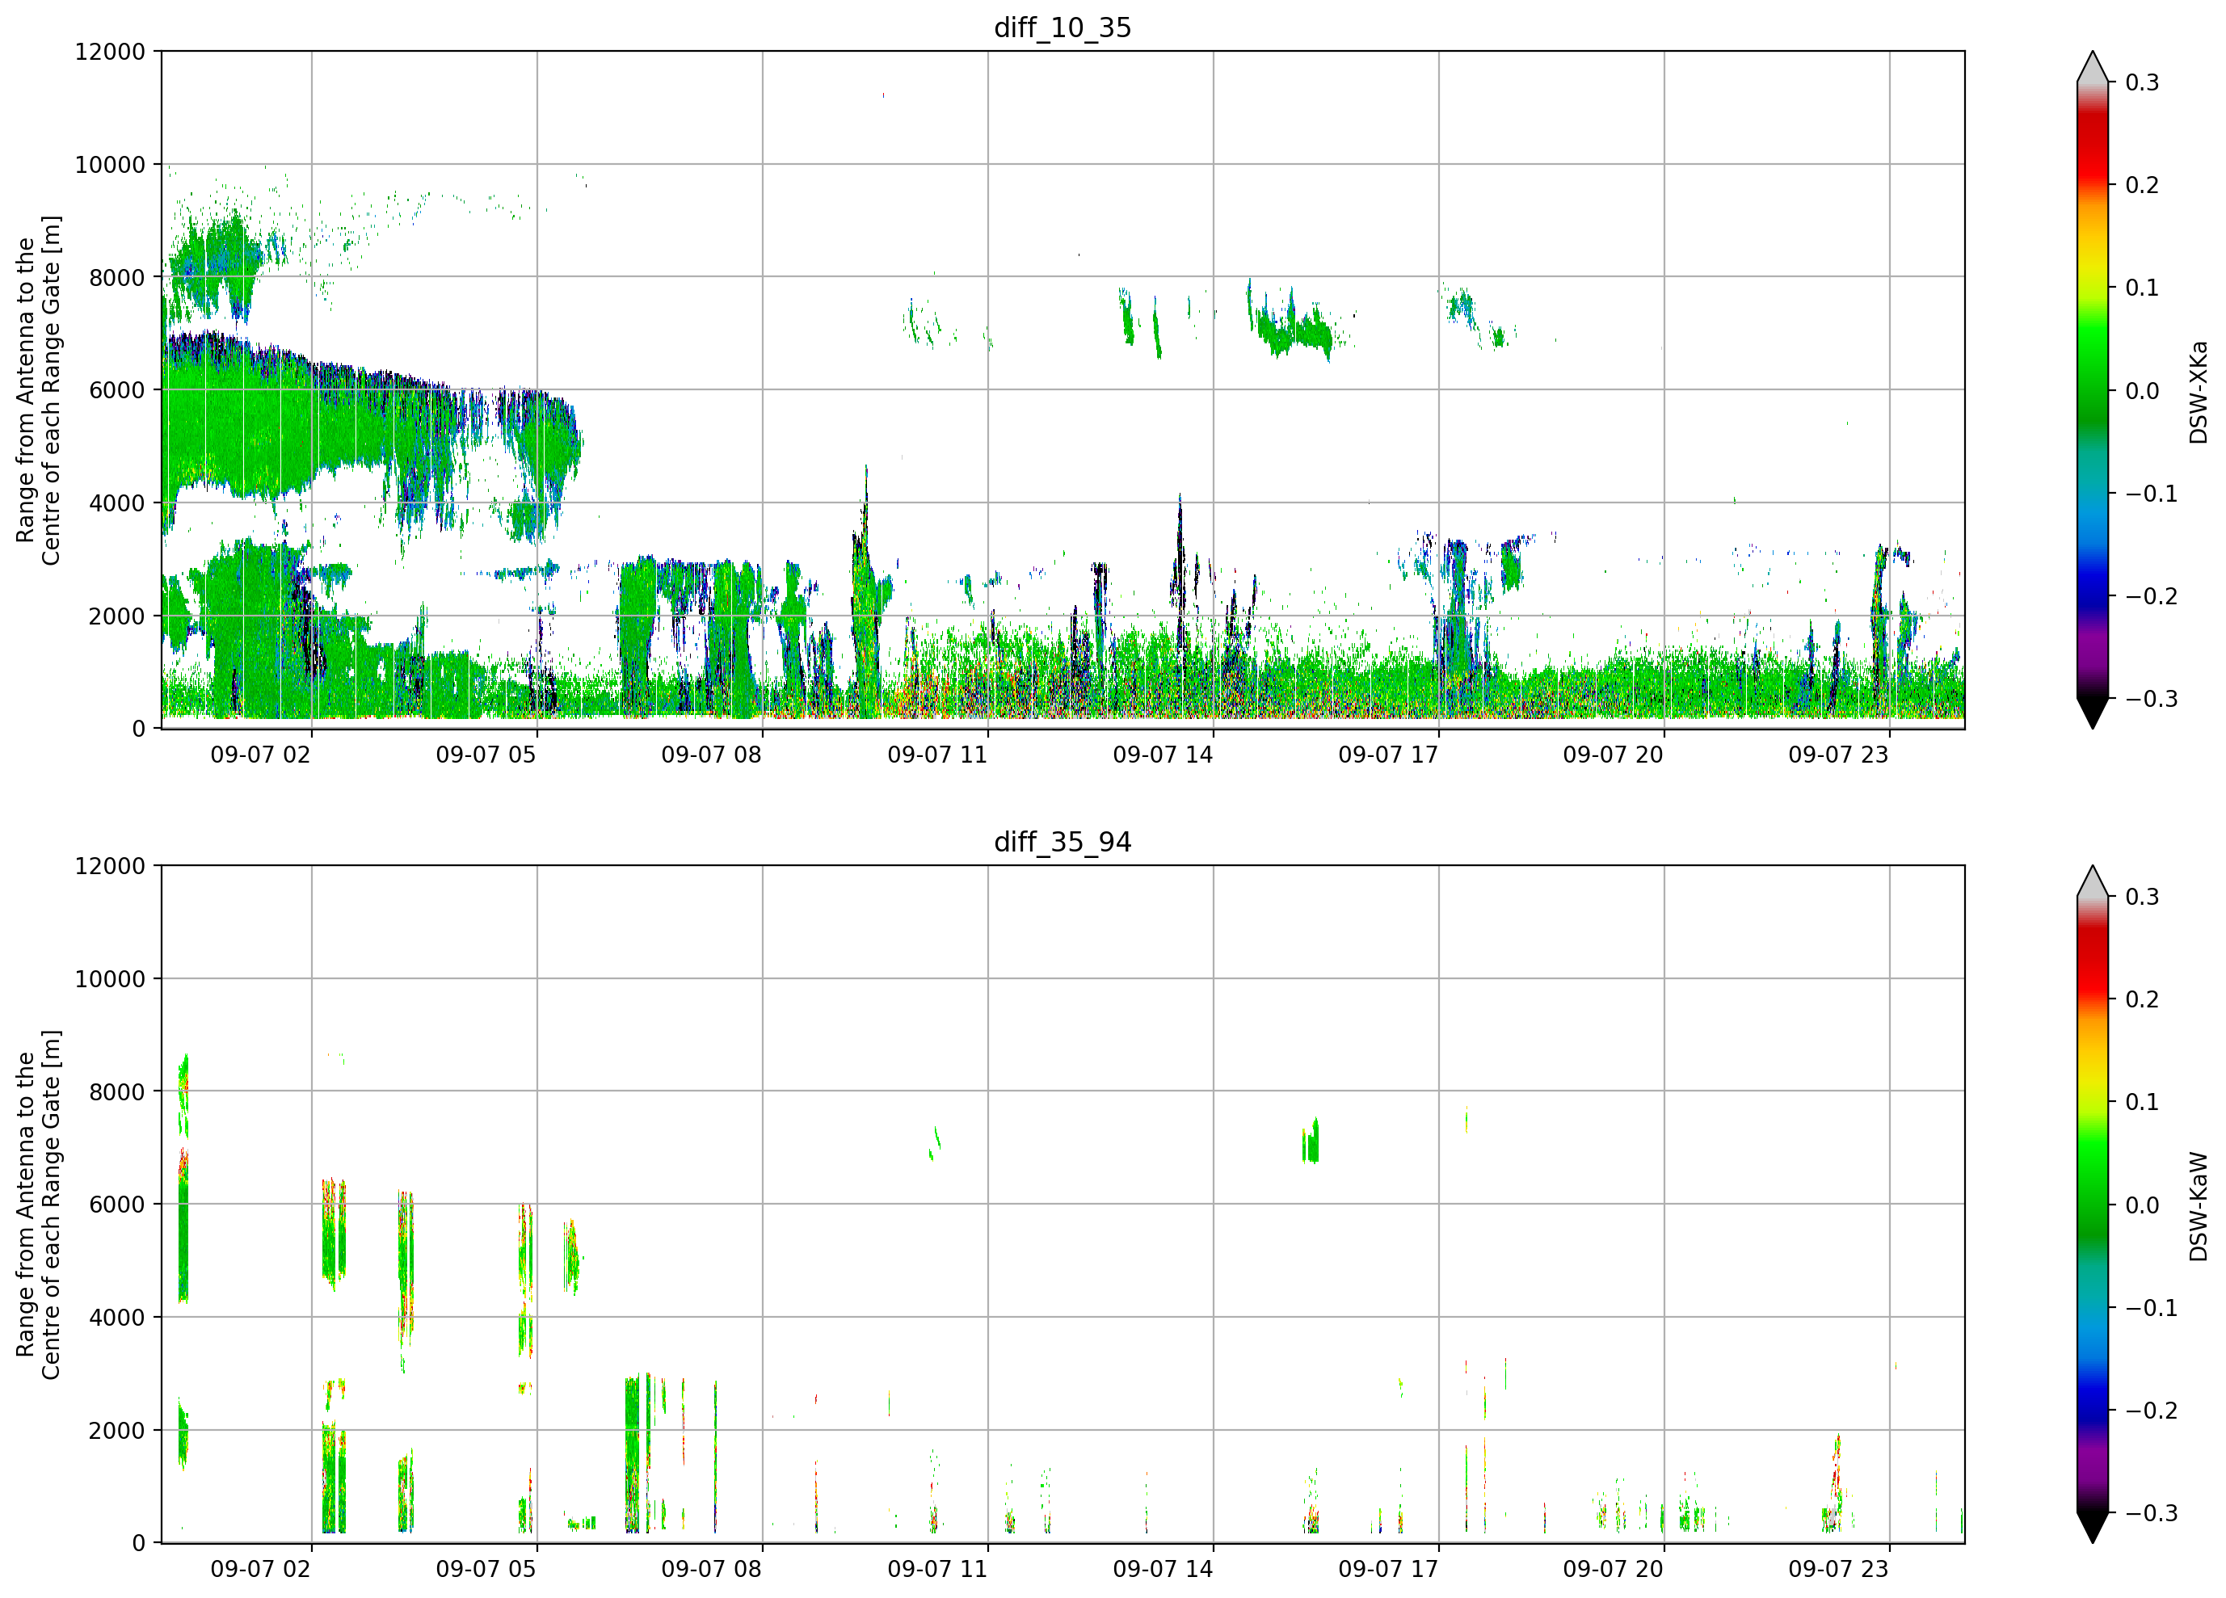Click the 09-07 02 label on bottom plot
This screenshot has width=2226, height=1598.
(260, 1569)
